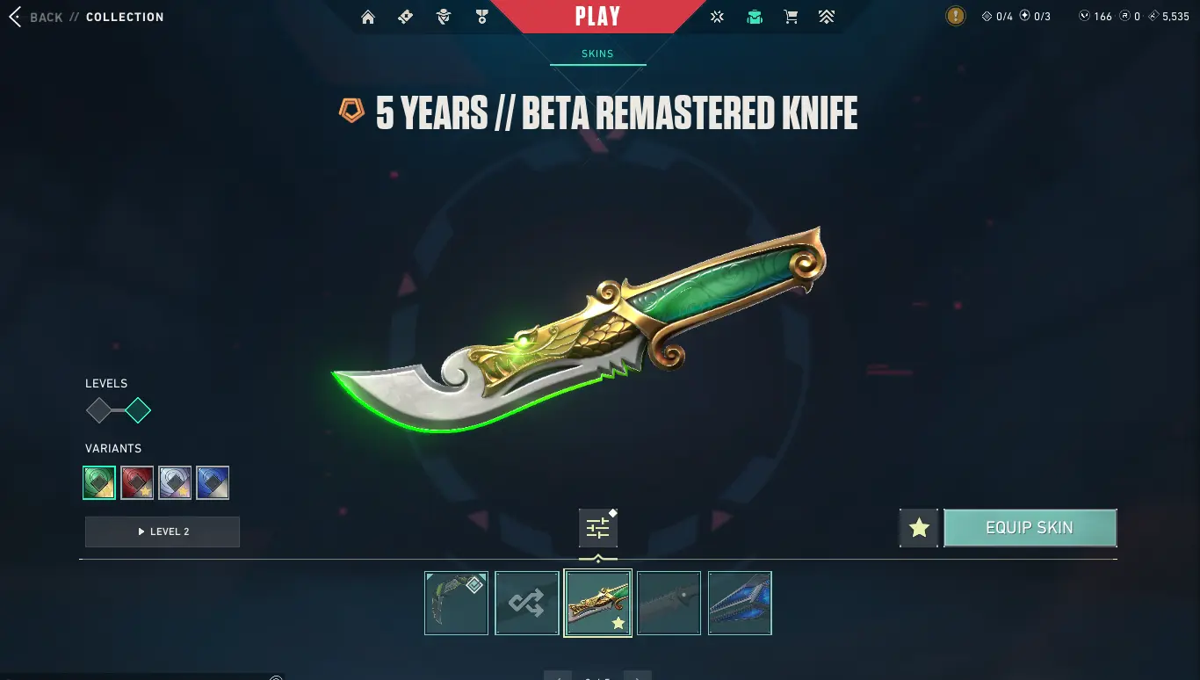
Task: Click the red PLAY tab
Action: [597, 17]
